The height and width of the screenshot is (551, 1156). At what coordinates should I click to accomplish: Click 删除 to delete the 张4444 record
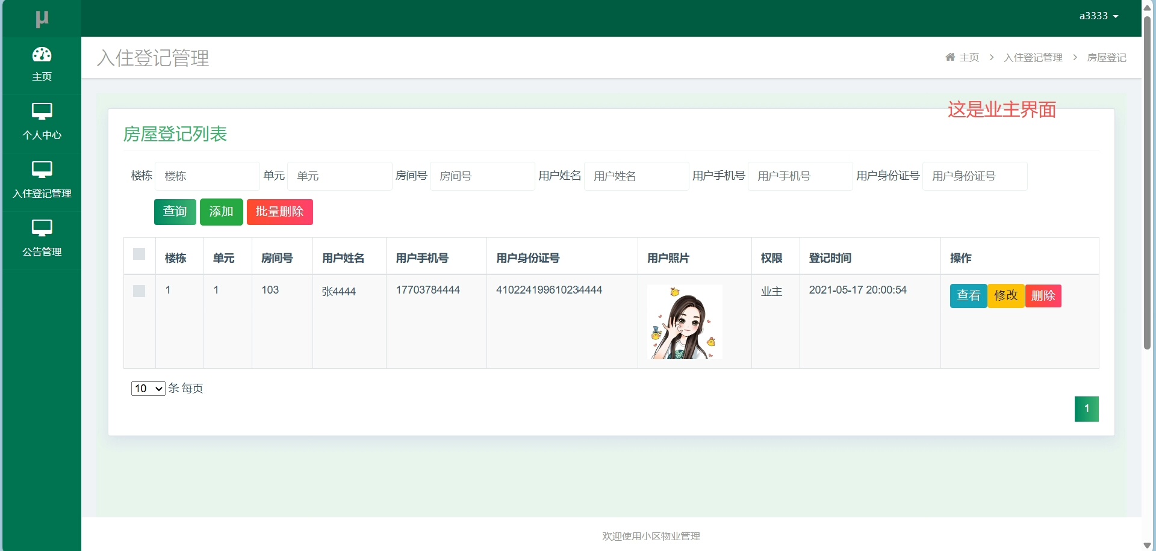tap(1043, 296)
